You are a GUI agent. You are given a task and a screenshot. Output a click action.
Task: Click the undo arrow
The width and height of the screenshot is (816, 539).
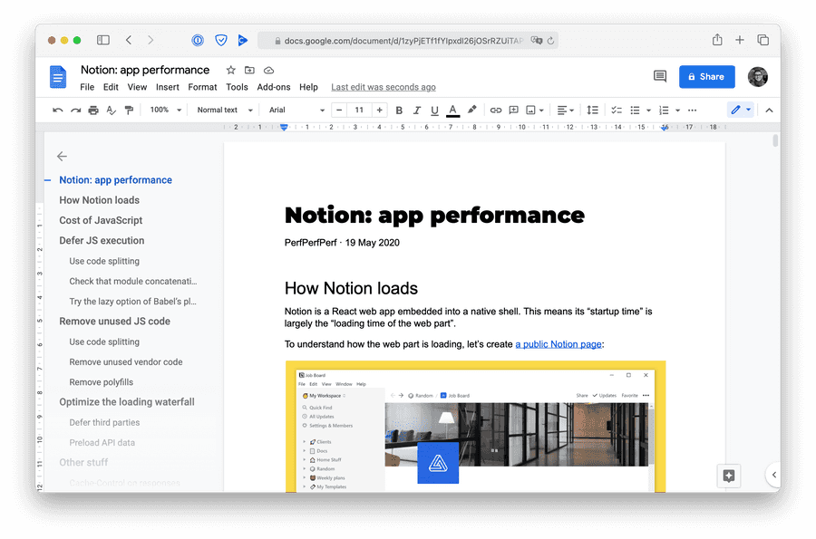coord(58,111)
